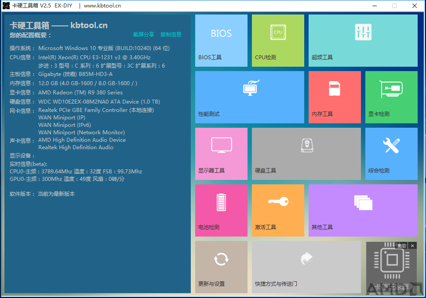This screenshot has width=426, height=298.
Task: Open 综合检测 wrench and screwdriver icon
Action: 391,146
